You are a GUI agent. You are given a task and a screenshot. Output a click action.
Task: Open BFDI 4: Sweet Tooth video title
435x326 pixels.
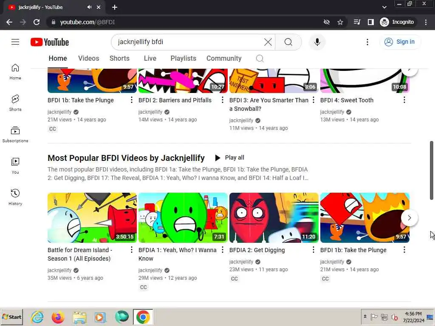point(347,100)
